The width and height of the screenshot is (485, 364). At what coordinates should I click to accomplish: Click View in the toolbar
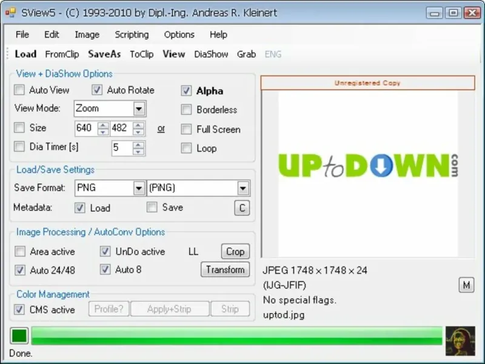pos(174,54)
